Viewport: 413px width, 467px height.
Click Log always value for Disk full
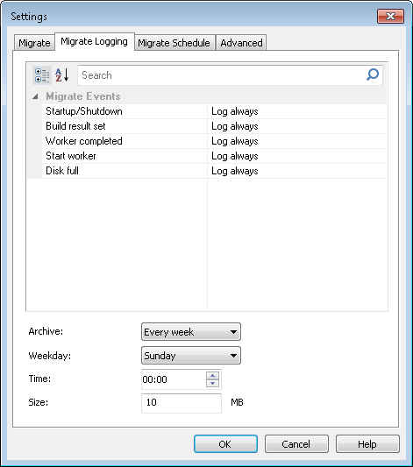click(297, 171)
